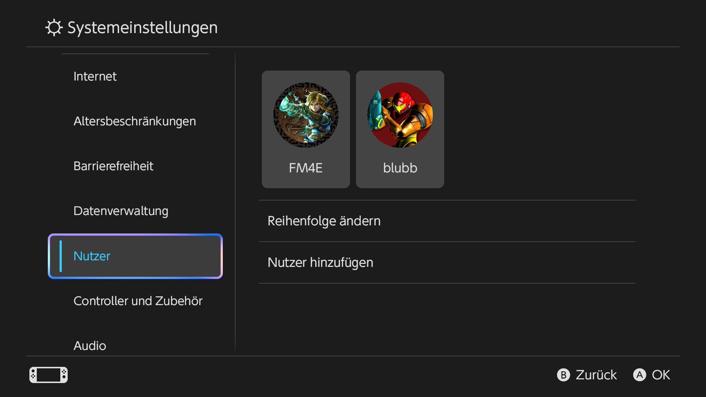Image resolution: width=706 pixels, height=397 pixels.
Task: Select the highlighted Nutzer category
Action: click(x=135, y=256)
